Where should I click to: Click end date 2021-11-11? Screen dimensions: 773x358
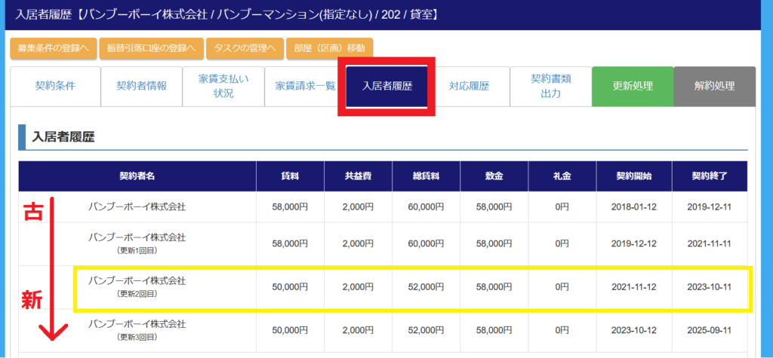coord(710,243)
